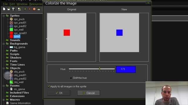Select the obj_puck label in Objects
This screenshot has width=188, height=105.
19,72
